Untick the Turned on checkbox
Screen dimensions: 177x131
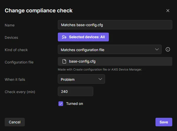(x=61, y=104)
